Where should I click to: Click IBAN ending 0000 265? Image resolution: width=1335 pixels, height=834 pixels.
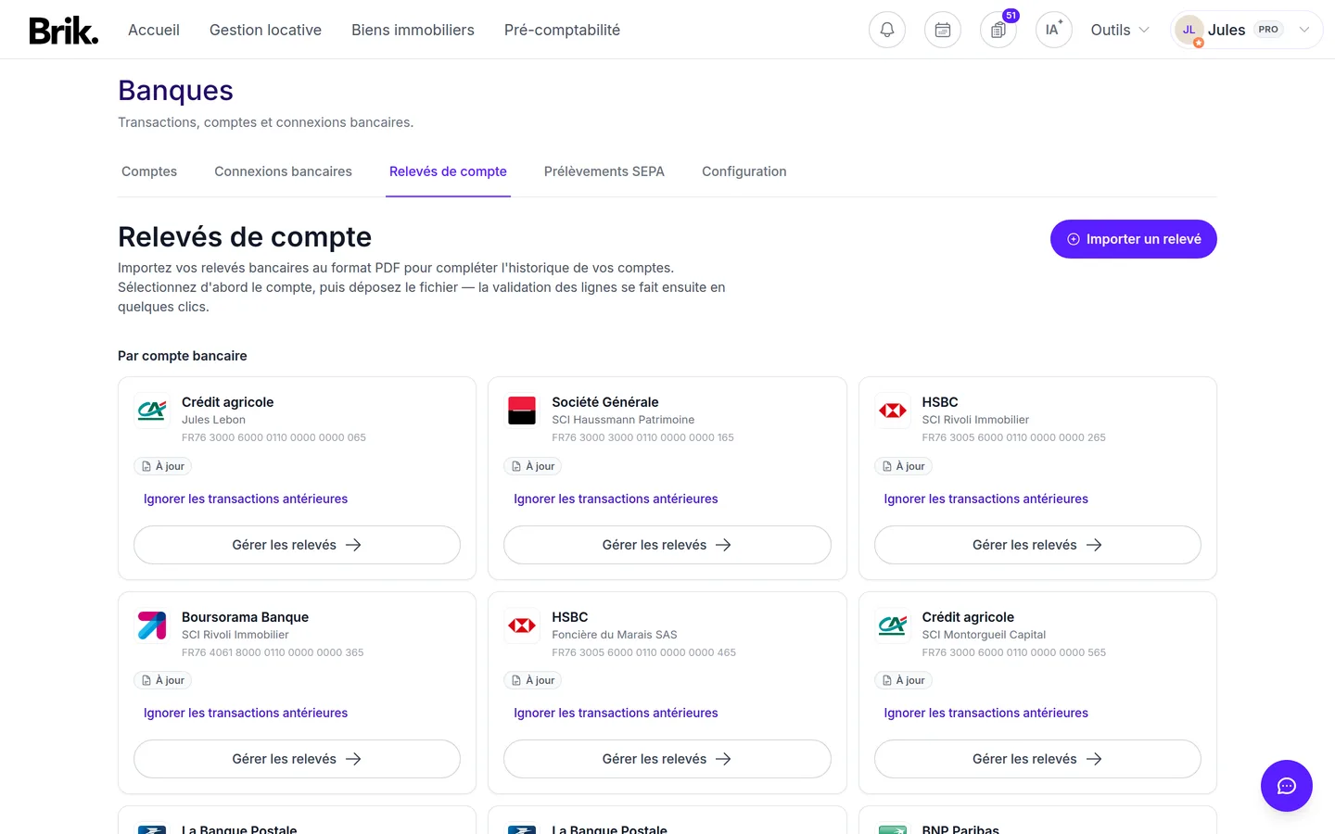coord(1013,437)
